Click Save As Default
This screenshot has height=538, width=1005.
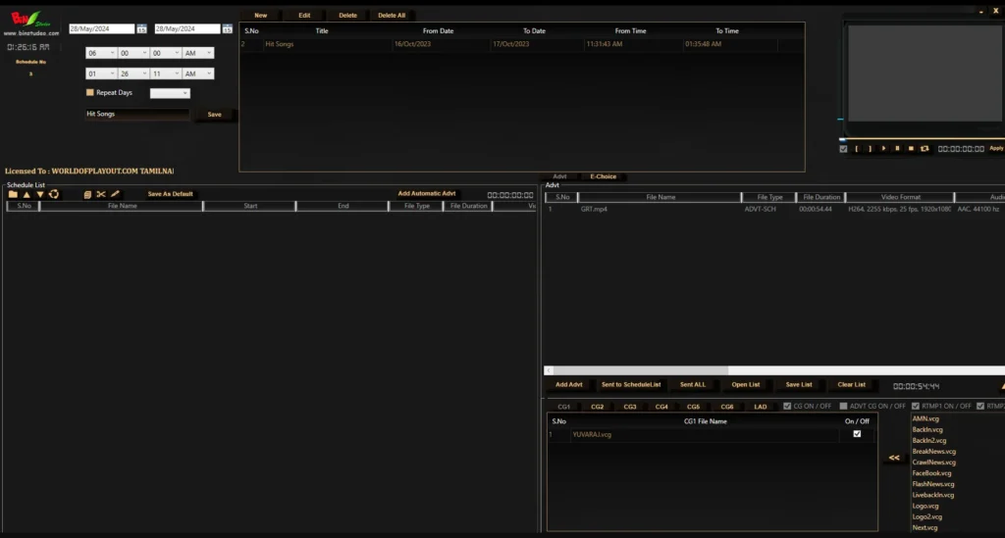pyautogui.click(x=171, y=194)
